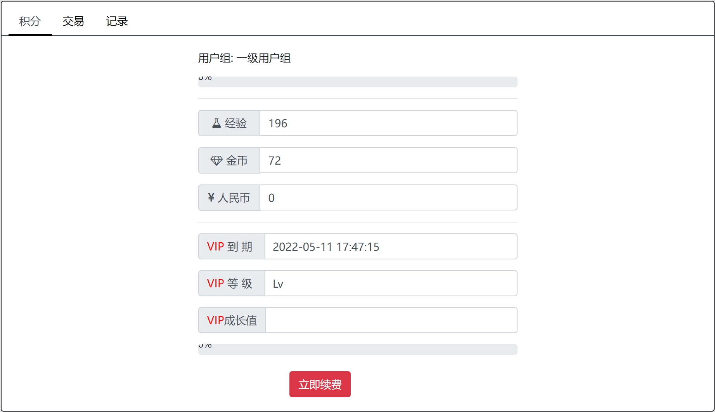Click the empty VIP成长值 input field
715x412 pixels.
tap(391, 320)
